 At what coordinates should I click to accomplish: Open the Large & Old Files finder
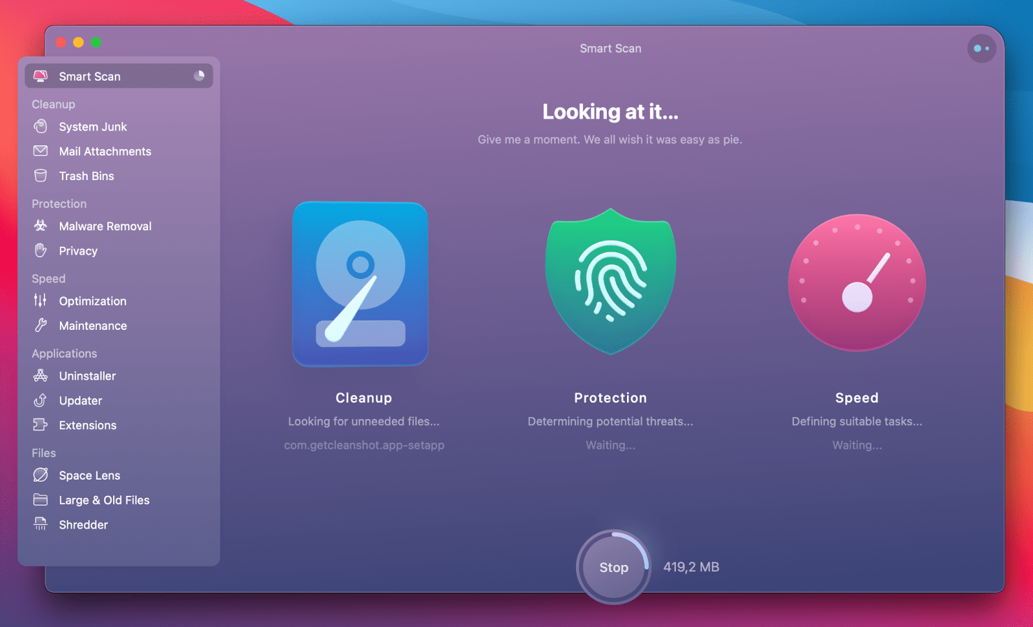[x=104, y=500]
